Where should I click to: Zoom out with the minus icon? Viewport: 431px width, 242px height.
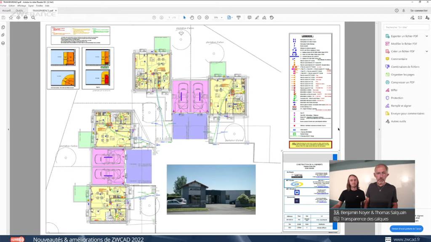[x=199, y=18]
